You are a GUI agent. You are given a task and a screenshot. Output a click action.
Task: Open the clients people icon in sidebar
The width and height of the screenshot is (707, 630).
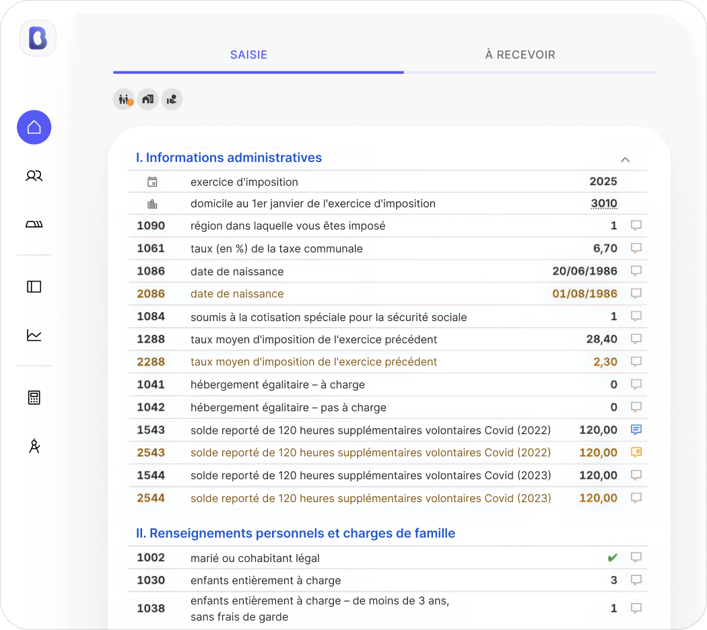(34, 176)
